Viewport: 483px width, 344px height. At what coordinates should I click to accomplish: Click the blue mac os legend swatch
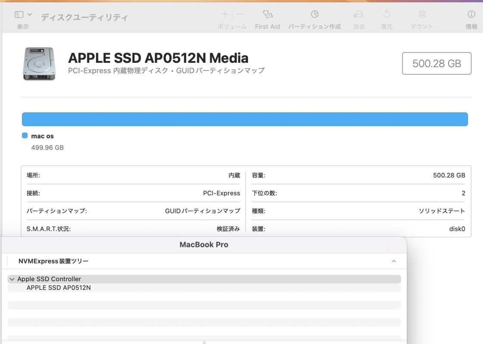tap(25, 135)
